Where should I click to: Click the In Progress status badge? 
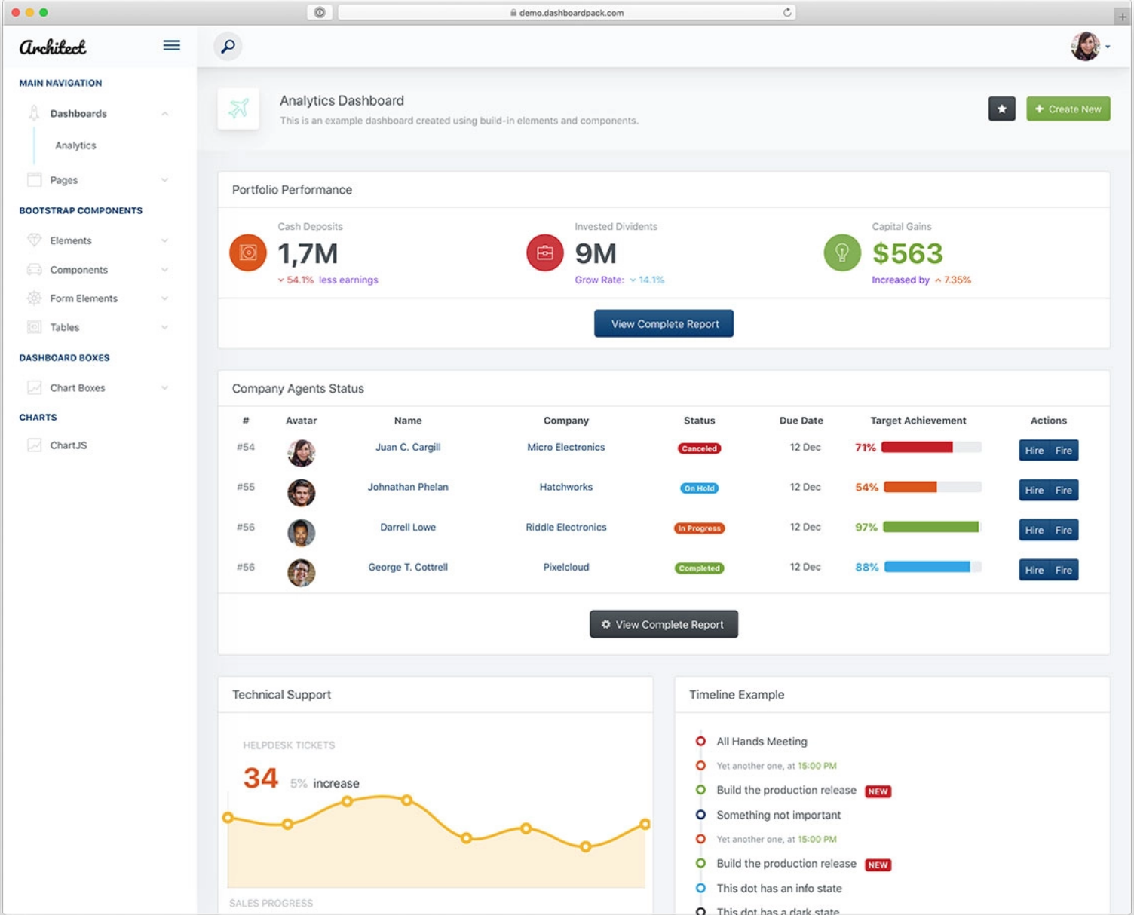tap(699, 528)
